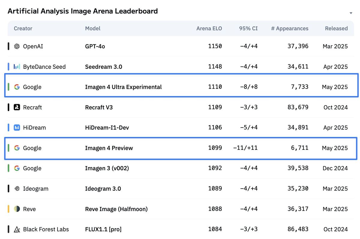Click the Ideogram logo icon
Screen dimensions: 360x239
tap(17, 189)
